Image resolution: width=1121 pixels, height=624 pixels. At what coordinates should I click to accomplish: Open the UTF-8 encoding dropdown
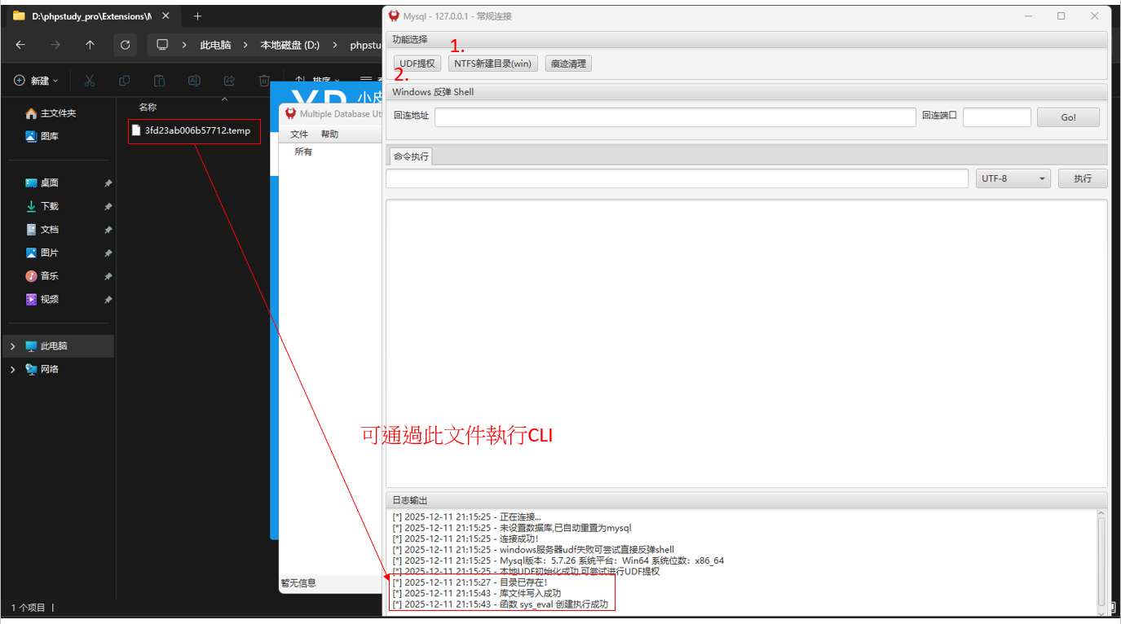coord(1013,178)
